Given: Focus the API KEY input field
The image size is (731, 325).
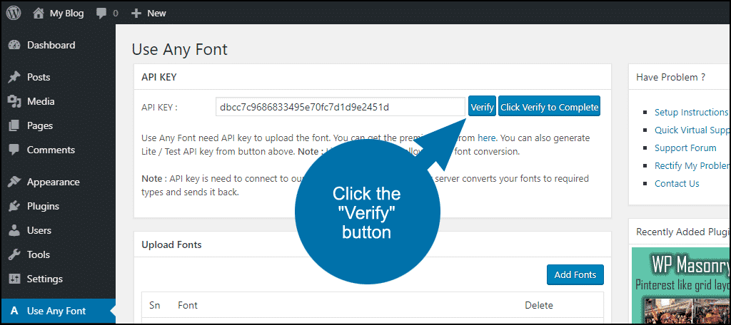Looking at the screenshot, I should (341, 107).
